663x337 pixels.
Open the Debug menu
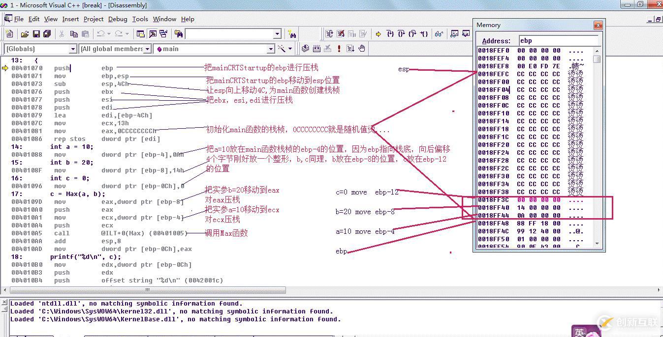pos(118,19)
